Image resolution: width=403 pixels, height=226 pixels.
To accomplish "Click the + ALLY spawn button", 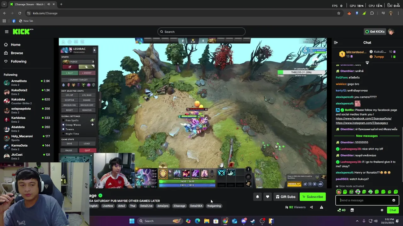I will [x=69, y=73].
